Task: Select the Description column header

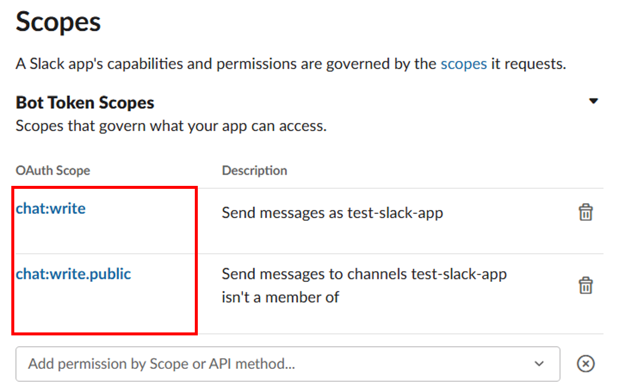Action: click(x=254, y=170)
